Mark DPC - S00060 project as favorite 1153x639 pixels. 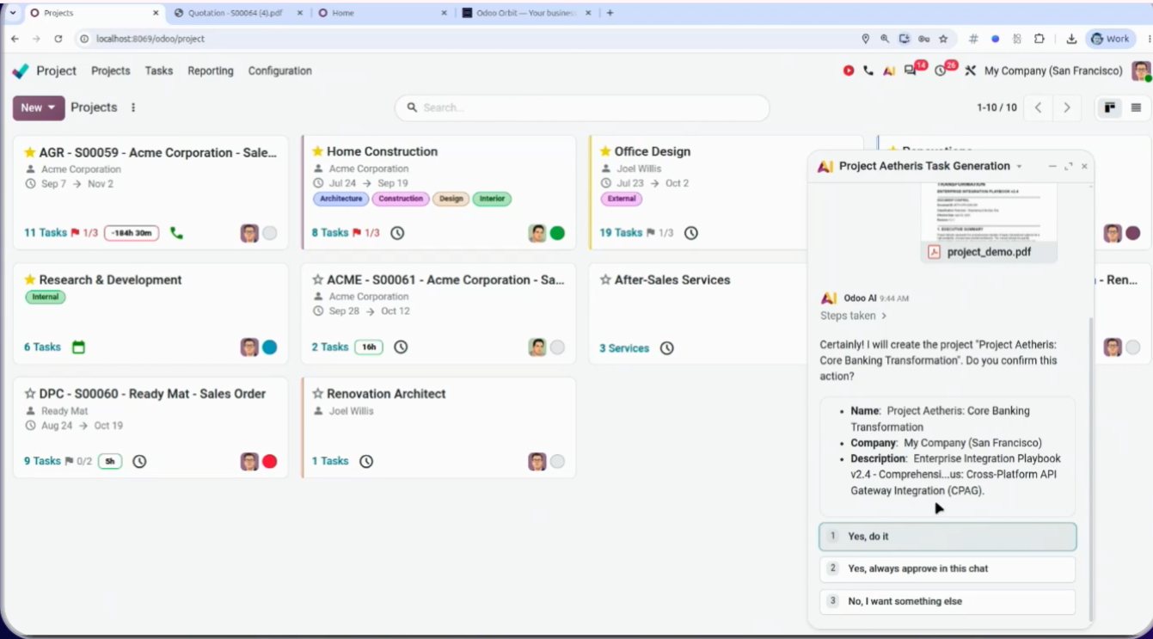[30, 394]
